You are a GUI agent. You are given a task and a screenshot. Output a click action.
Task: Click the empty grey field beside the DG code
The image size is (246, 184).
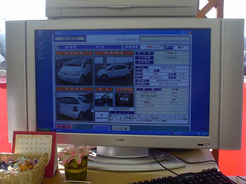click(x=165, y=39)
